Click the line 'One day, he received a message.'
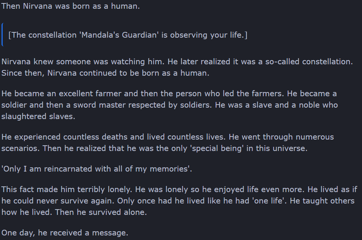The image size is (362, 240). pos(65,233)
